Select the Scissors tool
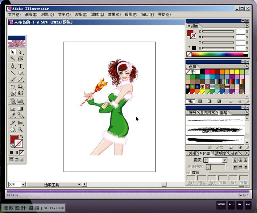The image size is (257, 213). pyautogui.click(x=20, y=123)
